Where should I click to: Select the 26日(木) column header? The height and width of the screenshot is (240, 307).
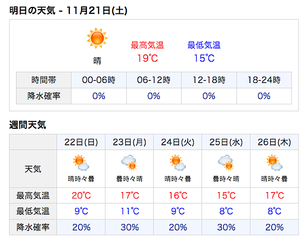pos(274,142)
